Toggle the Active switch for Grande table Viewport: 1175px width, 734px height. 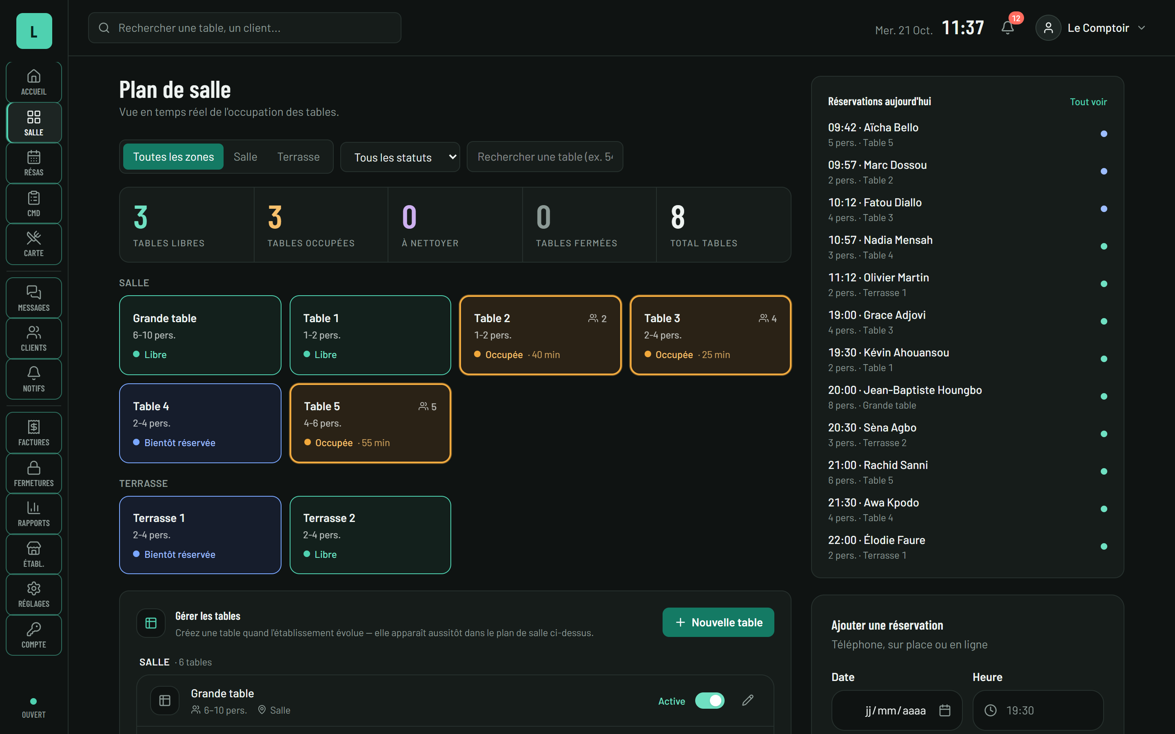709,701
